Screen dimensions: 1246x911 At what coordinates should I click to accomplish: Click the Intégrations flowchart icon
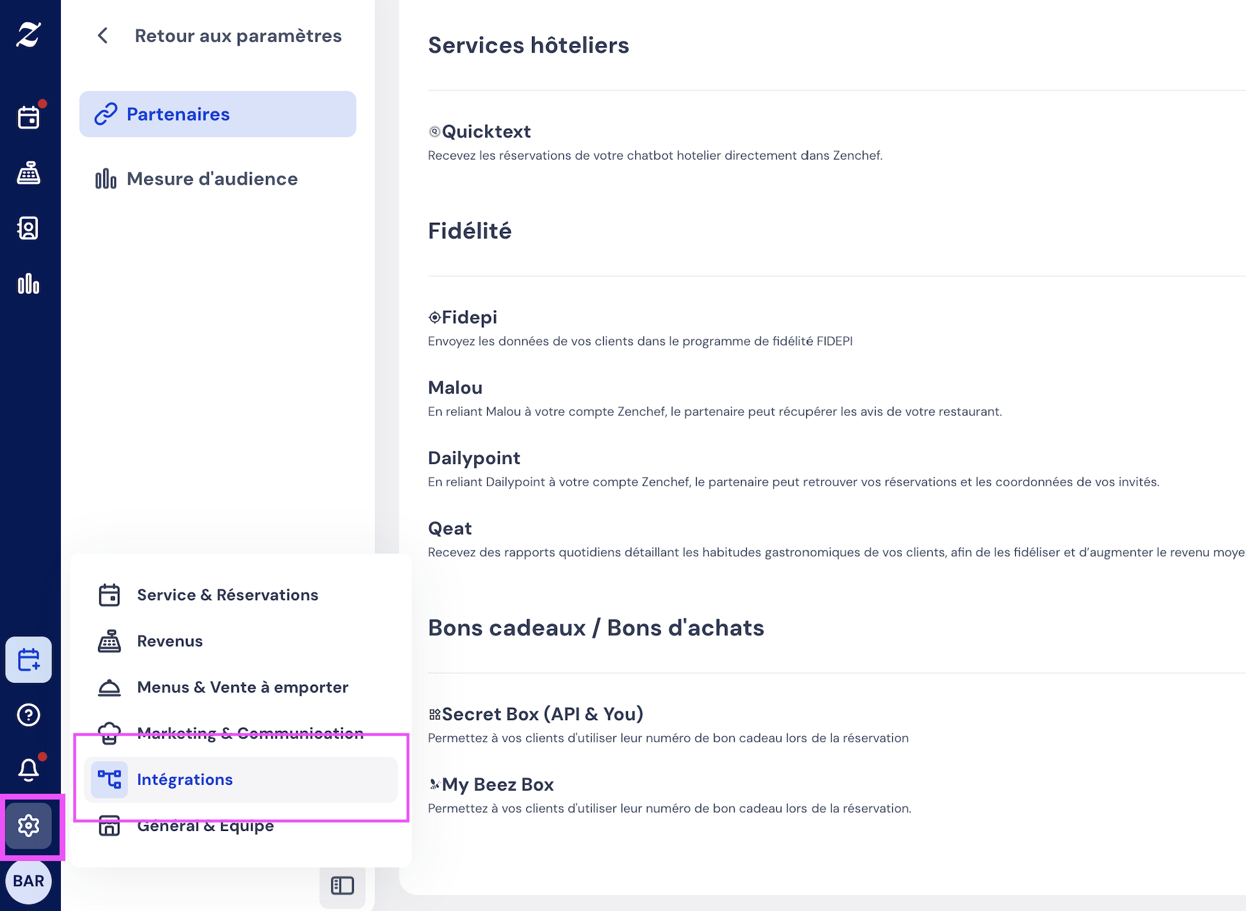click(x=110, y=779)
